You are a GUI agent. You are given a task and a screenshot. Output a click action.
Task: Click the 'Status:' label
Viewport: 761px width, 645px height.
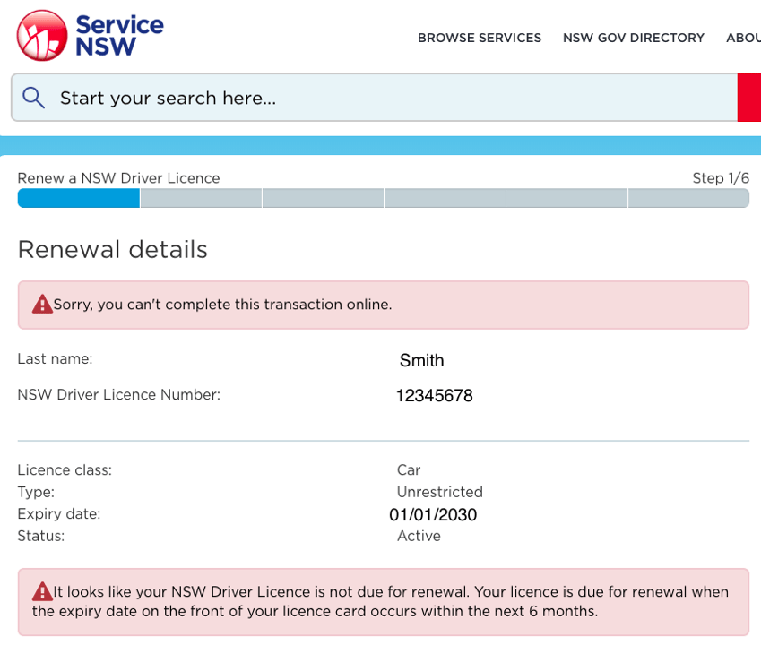41,536
